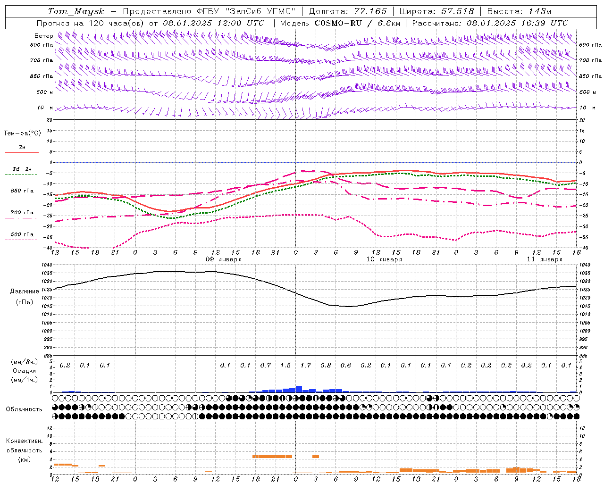The image size is (604, 483).
Task: Select the longitude value 'Долгота: 77.165'
Action: [348, 11]
